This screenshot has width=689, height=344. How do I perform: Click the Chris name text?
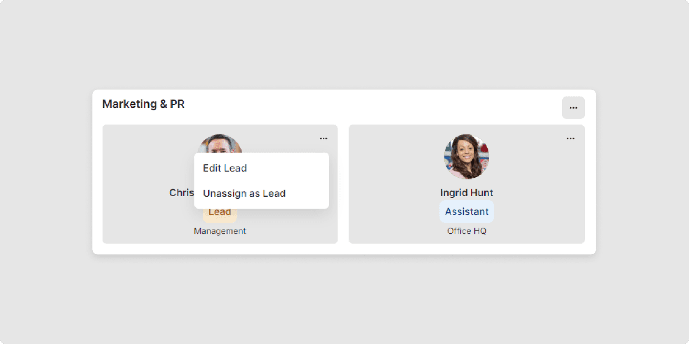(182, 193)
